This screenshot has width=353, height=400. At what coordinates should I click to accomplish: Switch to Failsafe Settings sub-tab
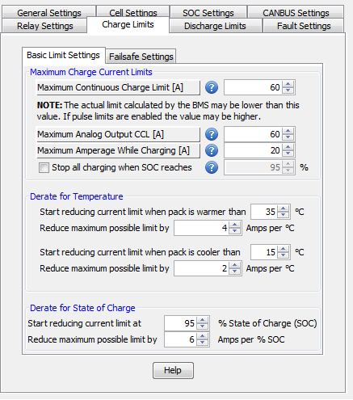[141, 57]
